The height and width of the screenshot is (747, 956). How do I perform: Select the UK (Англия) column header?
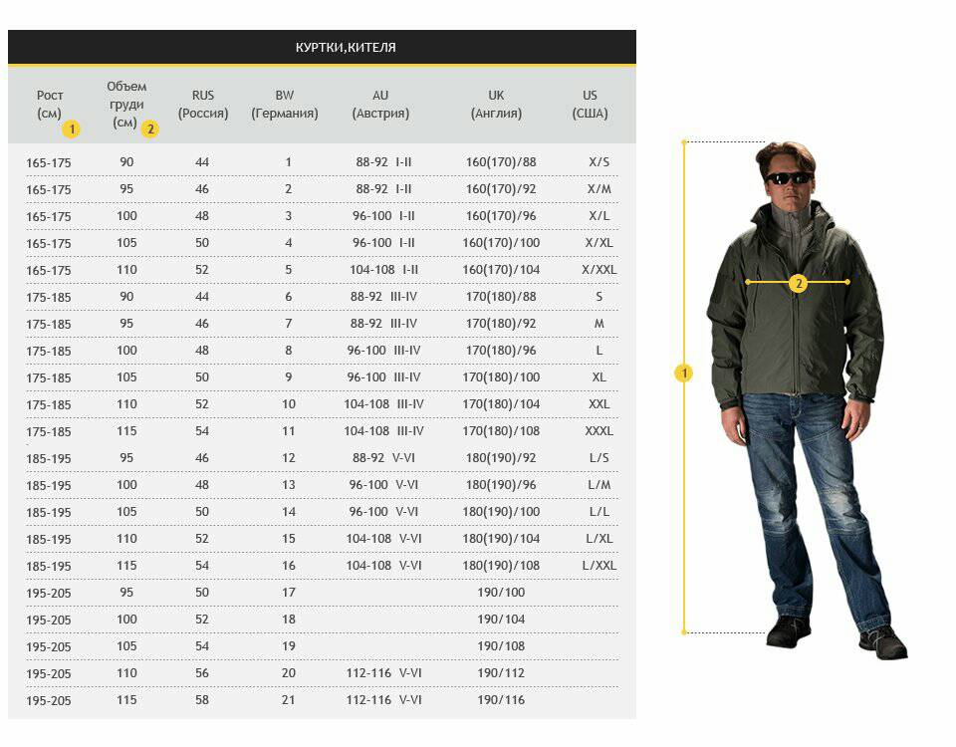(x=496, y=105)
